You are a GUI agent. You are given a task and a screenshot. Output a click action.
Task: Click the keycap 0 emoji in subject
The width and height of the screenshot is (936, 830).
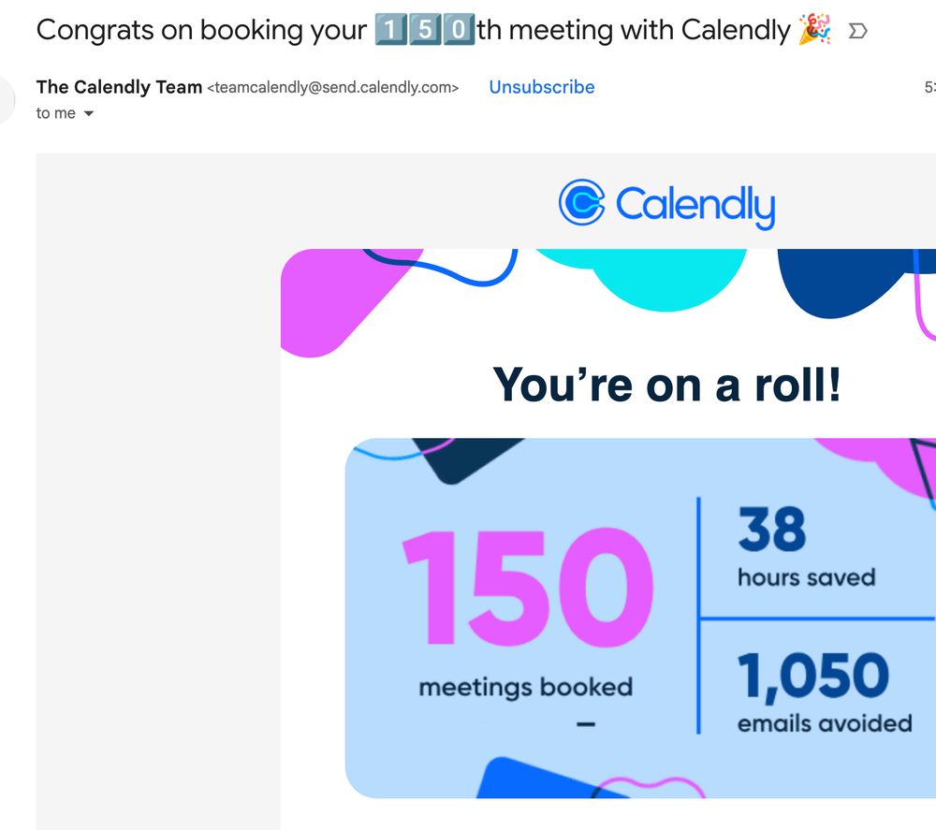pos(459,29)
